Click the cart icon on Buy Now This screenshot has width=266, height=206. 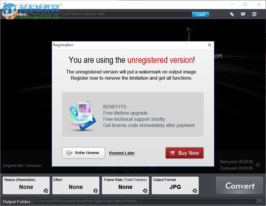click(x=172, y=153)
